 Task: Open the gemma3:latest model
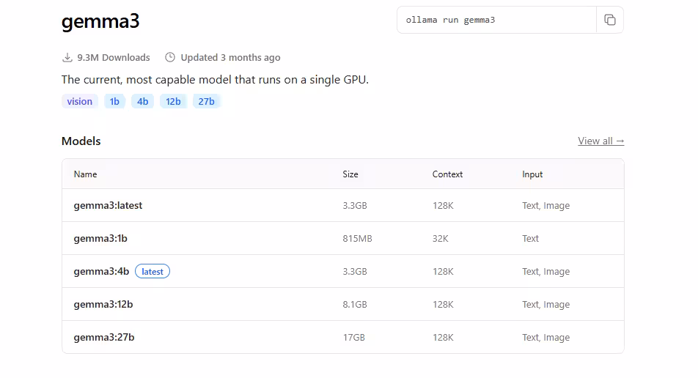pos(109,205)
